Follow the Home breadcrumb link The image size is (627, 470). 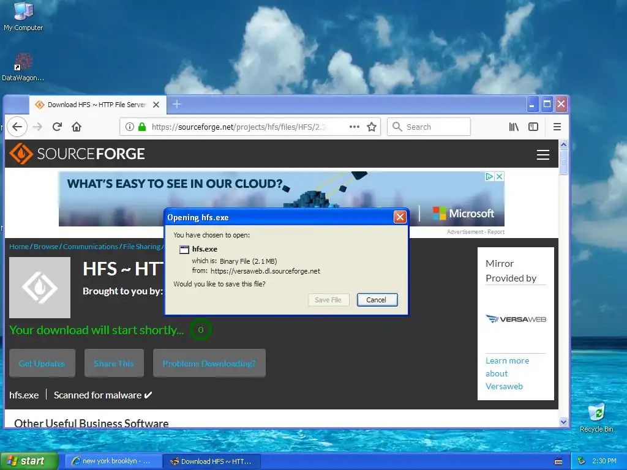(x=19, y=247)
